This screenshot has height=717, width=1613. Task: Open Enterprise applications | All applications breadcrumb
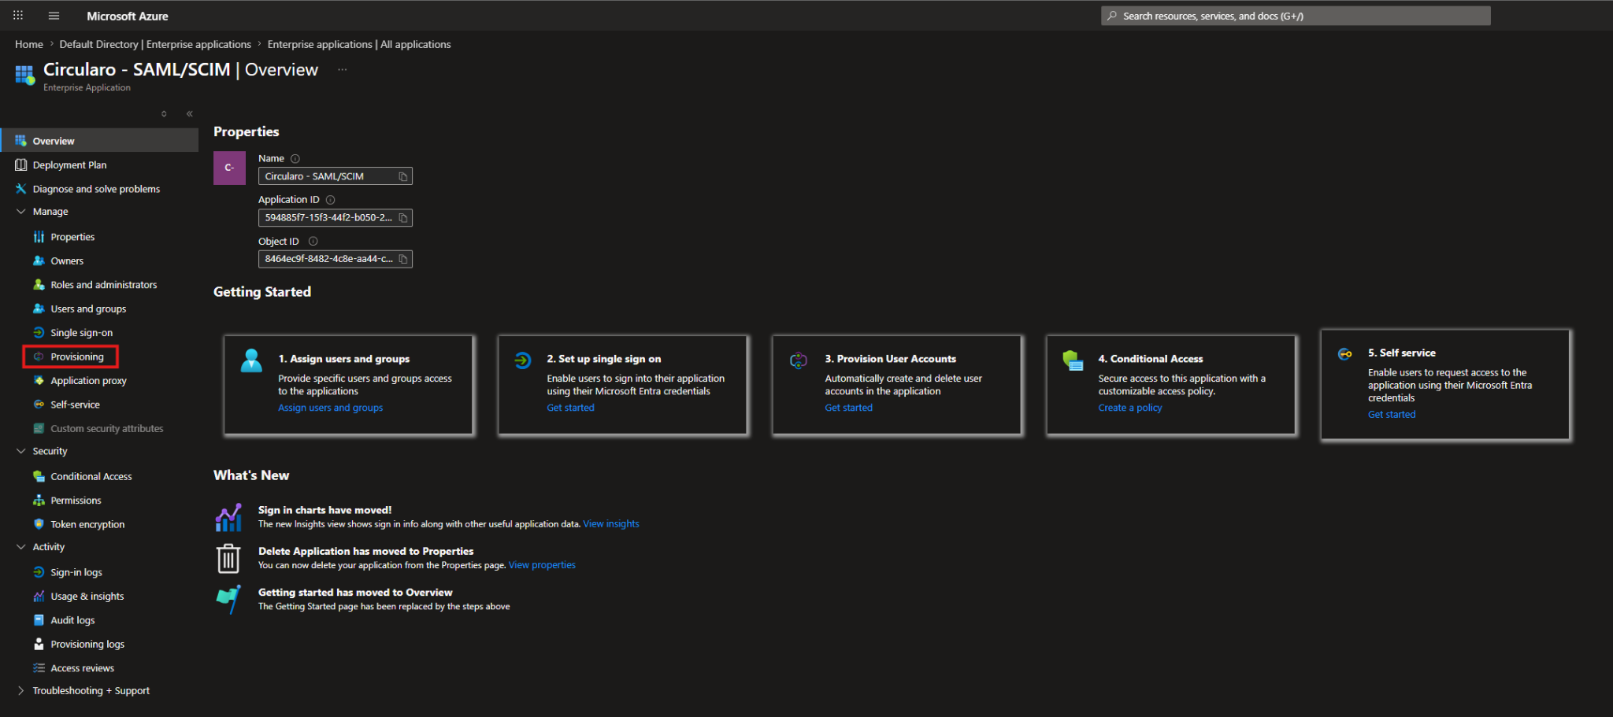click(359, 45)
